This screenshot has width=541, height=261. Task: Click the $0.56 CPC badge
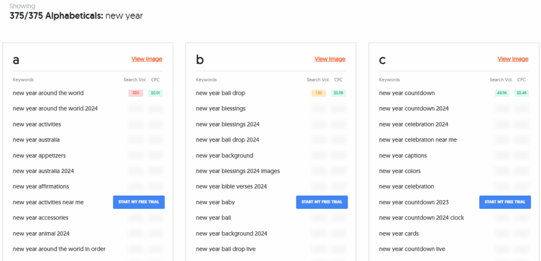pos(339,93)
